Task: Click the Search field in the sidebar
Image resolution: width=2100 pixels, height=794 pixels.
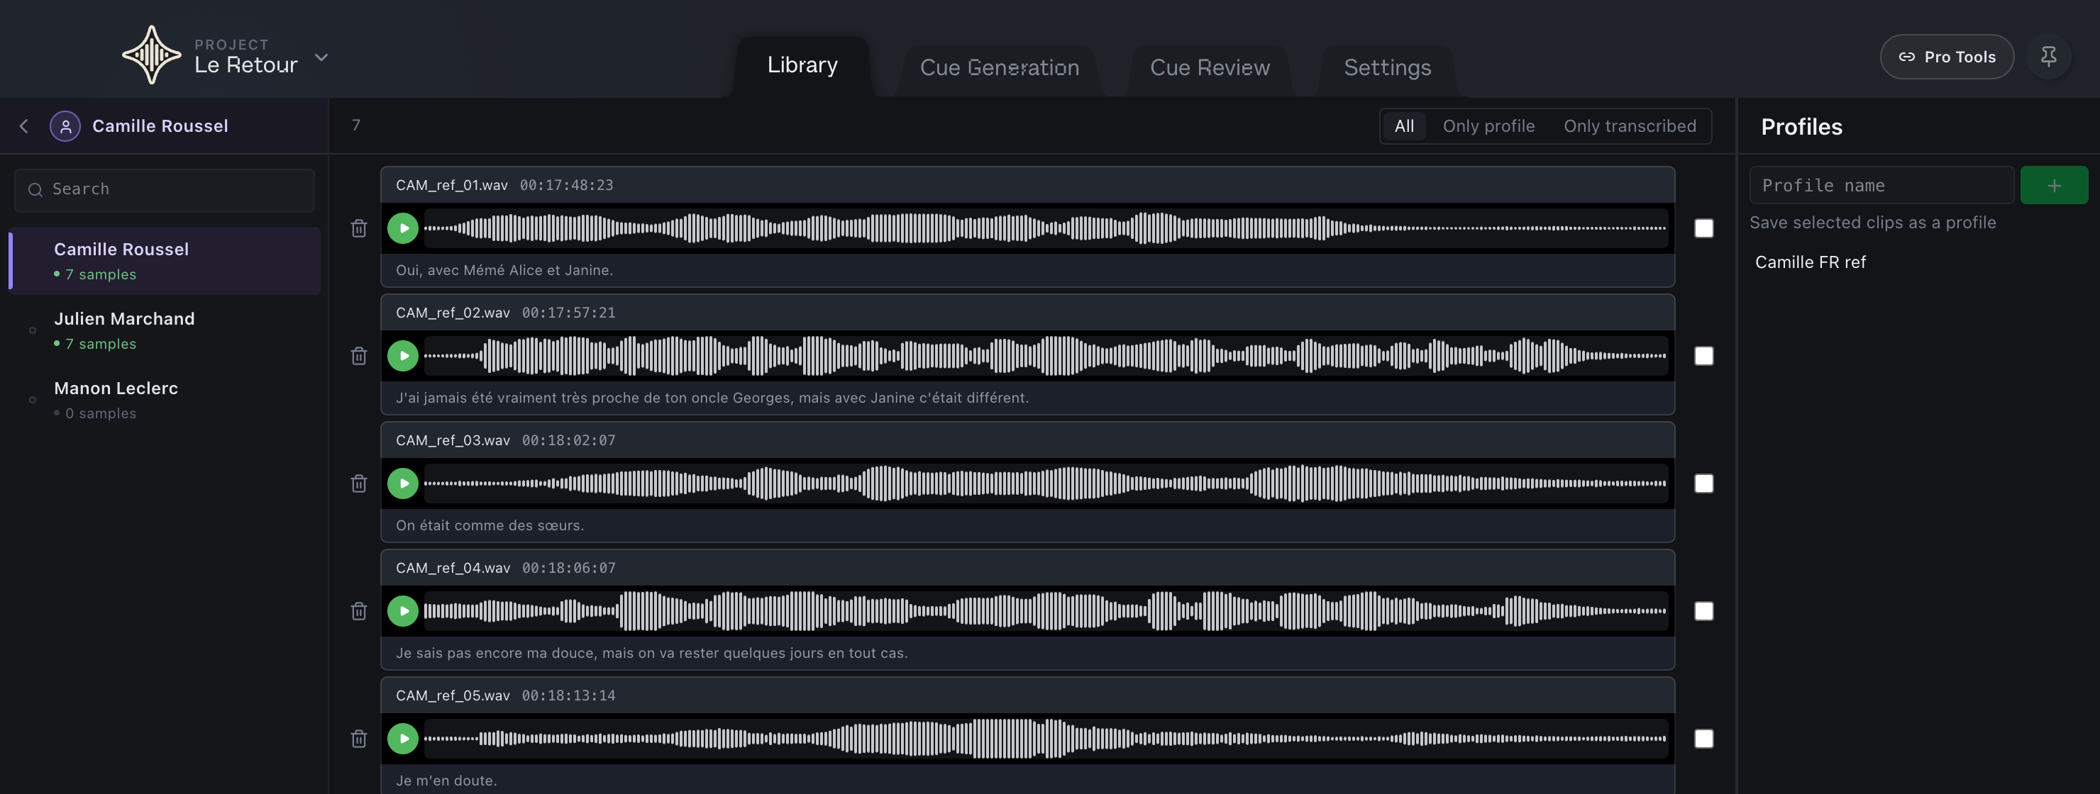Action: tap(164, 190)
